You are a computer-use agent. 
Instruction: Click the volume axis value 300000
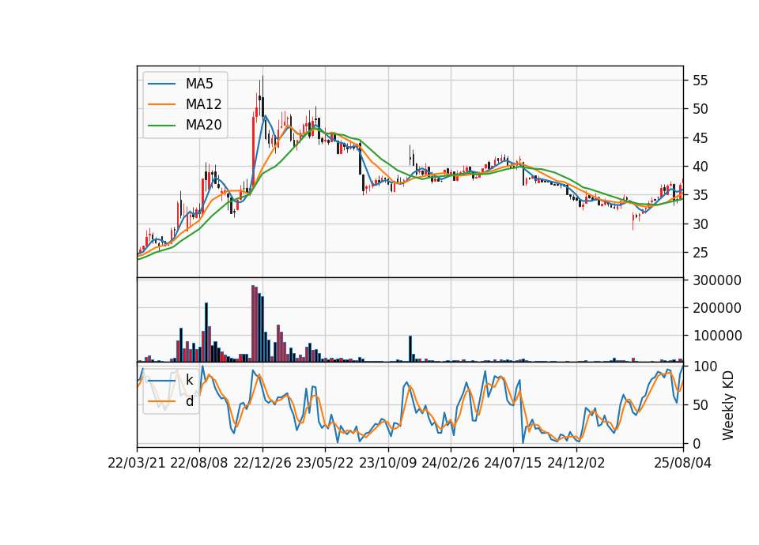[x=717, y=280]
